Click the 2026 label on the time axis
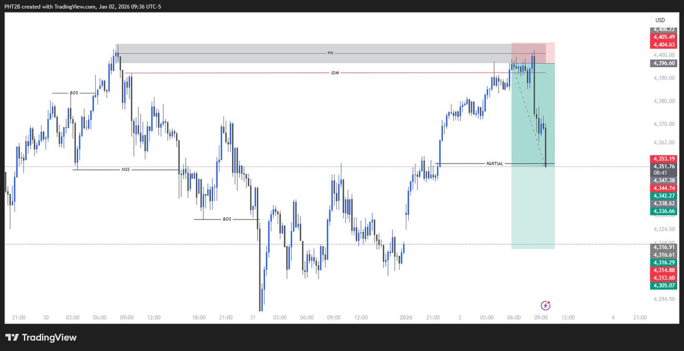The image size is (684, 351). click(406, 318)
